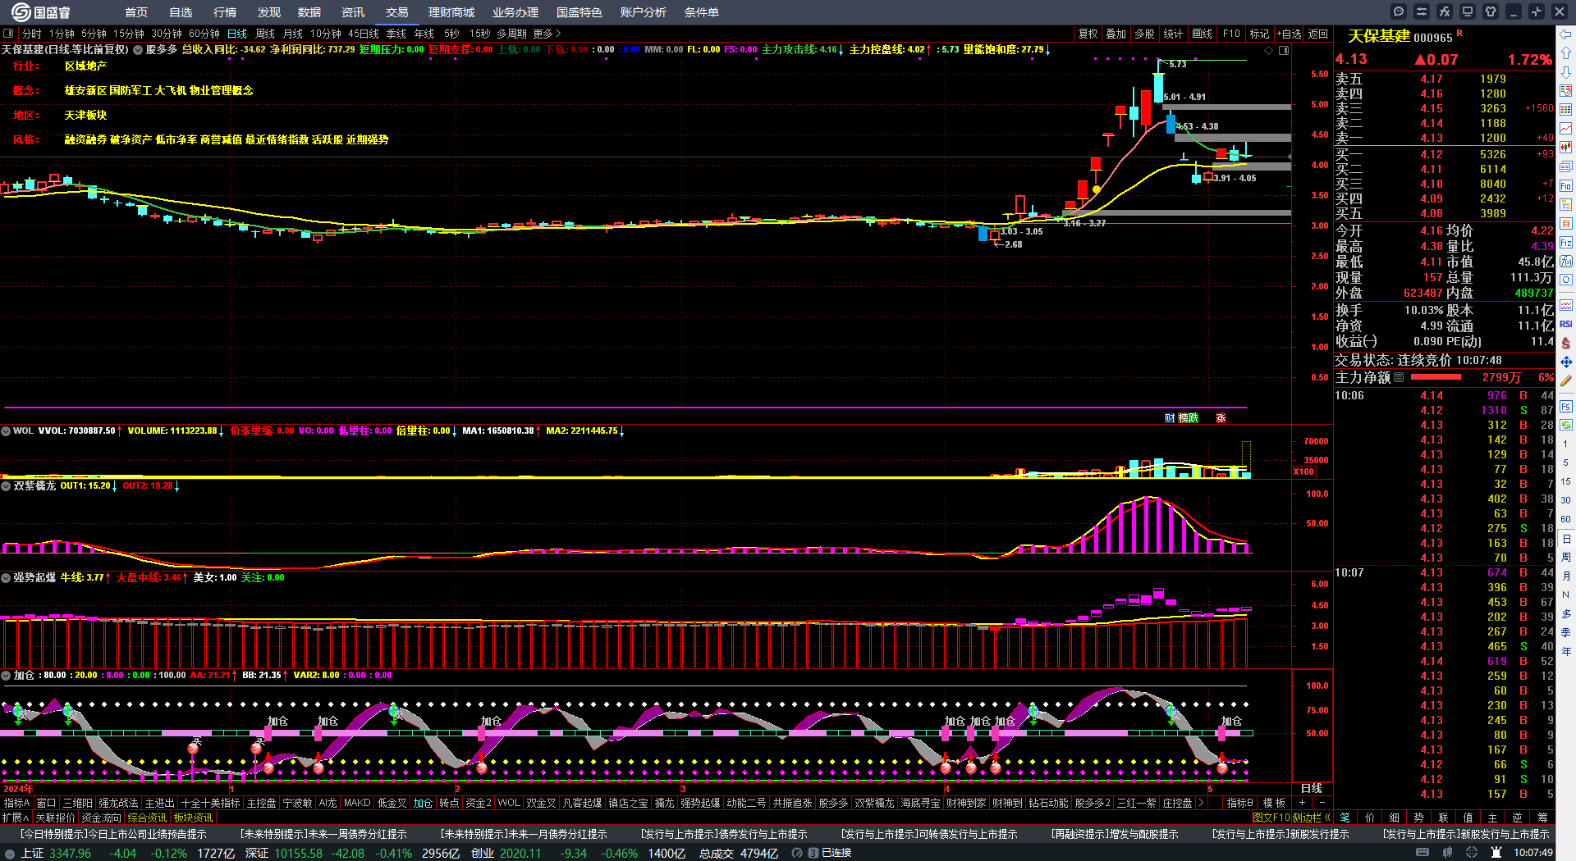1576x861 pixels.
Task: Toggle the WOL indicator panel settings circle
Action: (6, 430)
